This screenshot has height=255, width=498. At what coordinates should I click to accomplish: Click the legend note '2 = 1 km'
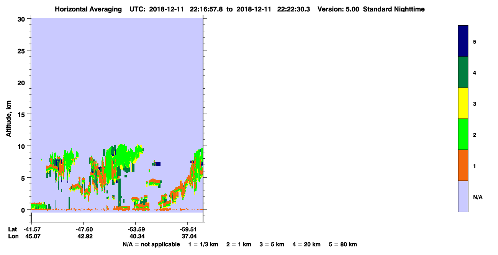tap(239, 244)
